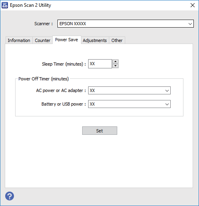Go to the Other tab

pos(117,40)
